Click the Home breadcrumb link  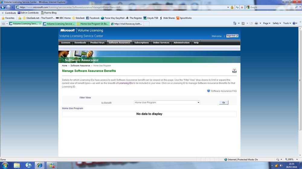tap(65, 66)
